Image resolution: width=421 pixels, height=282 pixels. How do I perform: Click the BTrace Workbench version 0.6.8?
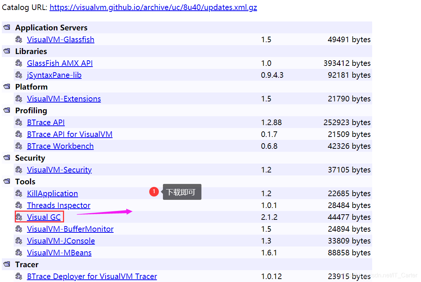coord(269,146)
